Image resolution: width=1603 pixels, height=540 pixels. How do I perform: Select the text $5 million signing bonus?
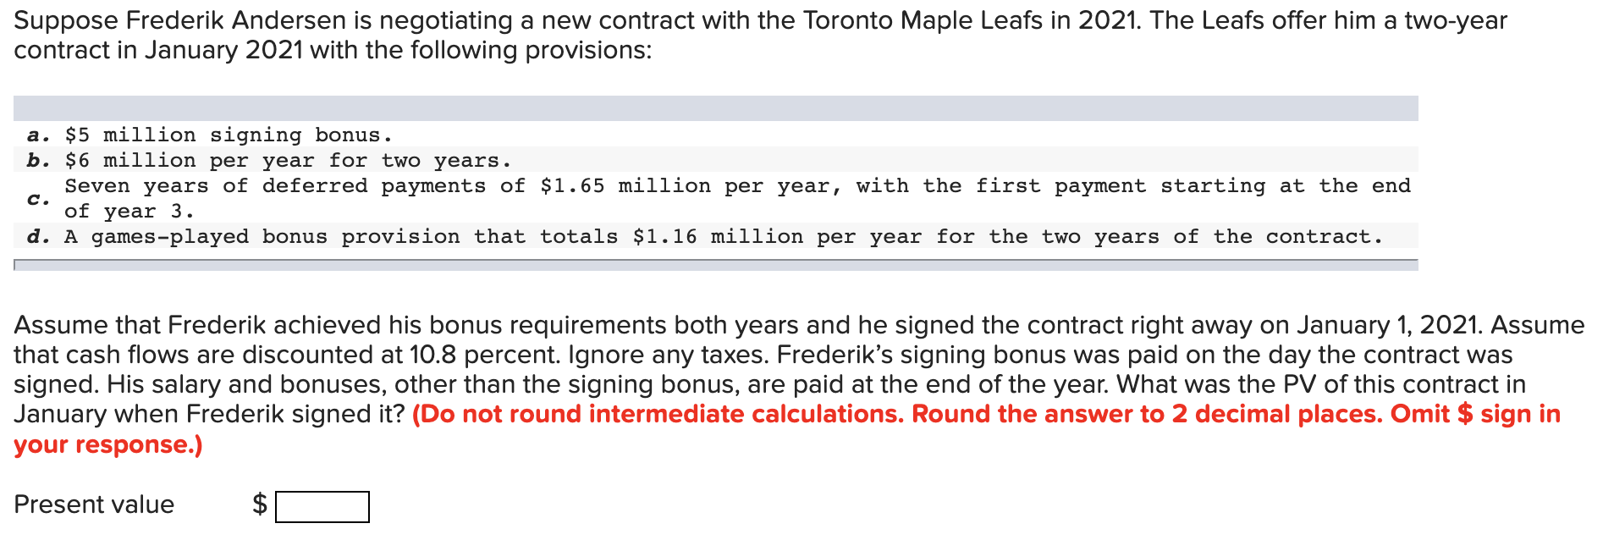(x=229, y=134)
